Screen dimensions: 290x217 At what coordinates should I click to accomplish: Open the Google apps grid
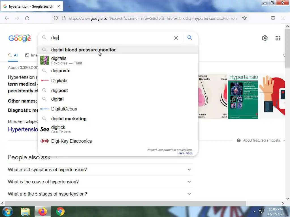(x=278, y=38)
